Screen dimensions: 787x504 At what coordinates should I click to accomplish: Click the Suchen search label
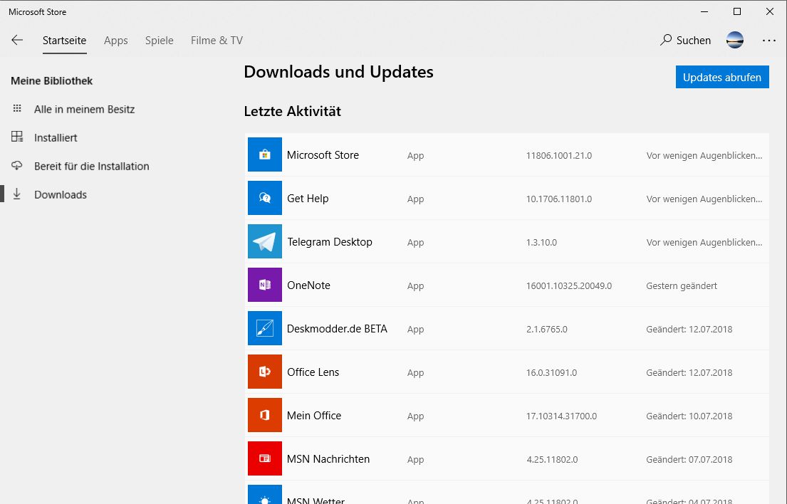click(x=694, y=40)
